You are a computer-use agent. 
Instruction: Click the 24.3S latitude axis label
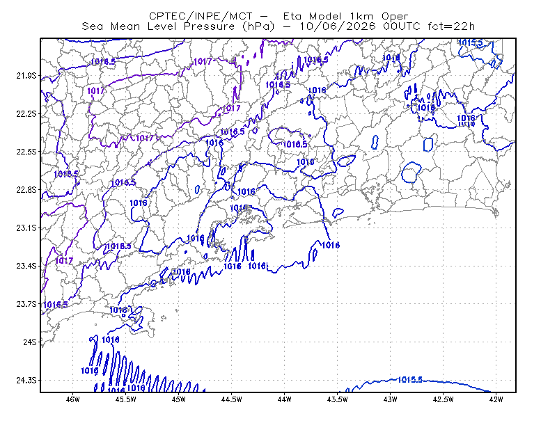pyautogui.click(x=26, y=380)
